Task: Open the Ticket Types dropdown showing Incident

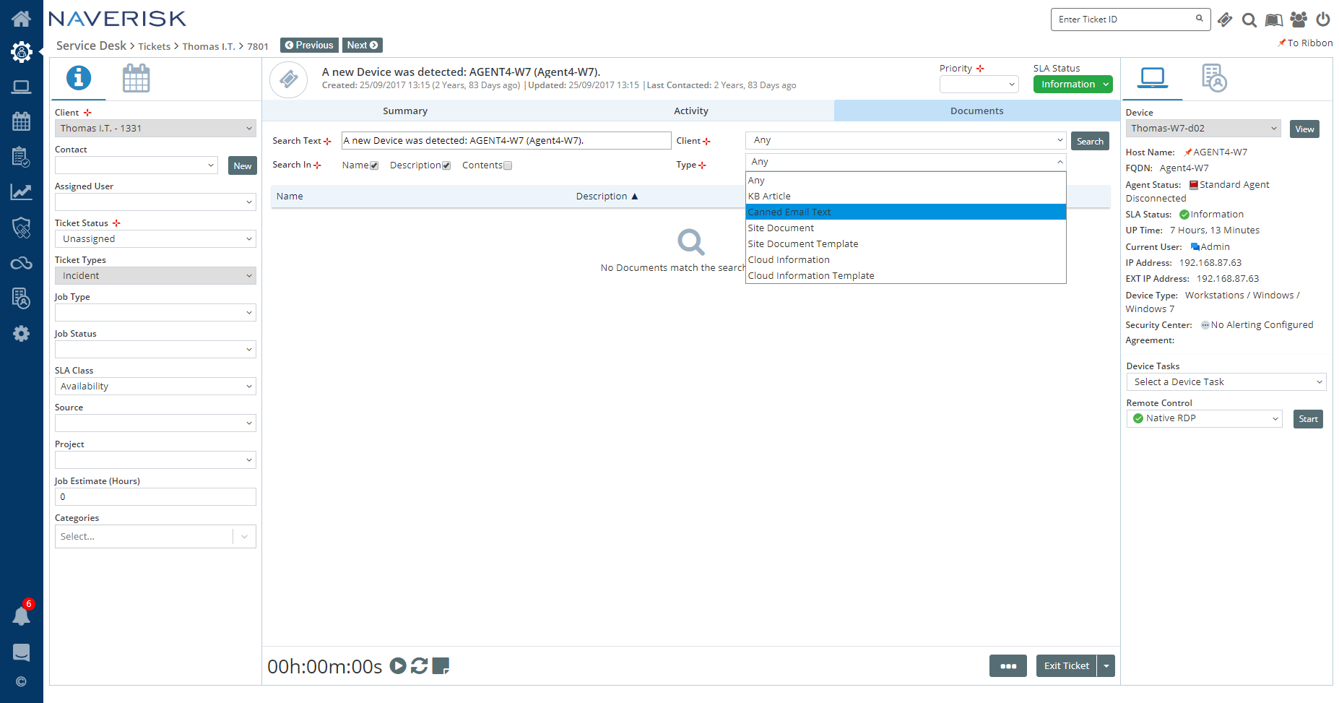Action: pyautogui.click(x=155, y=276)
